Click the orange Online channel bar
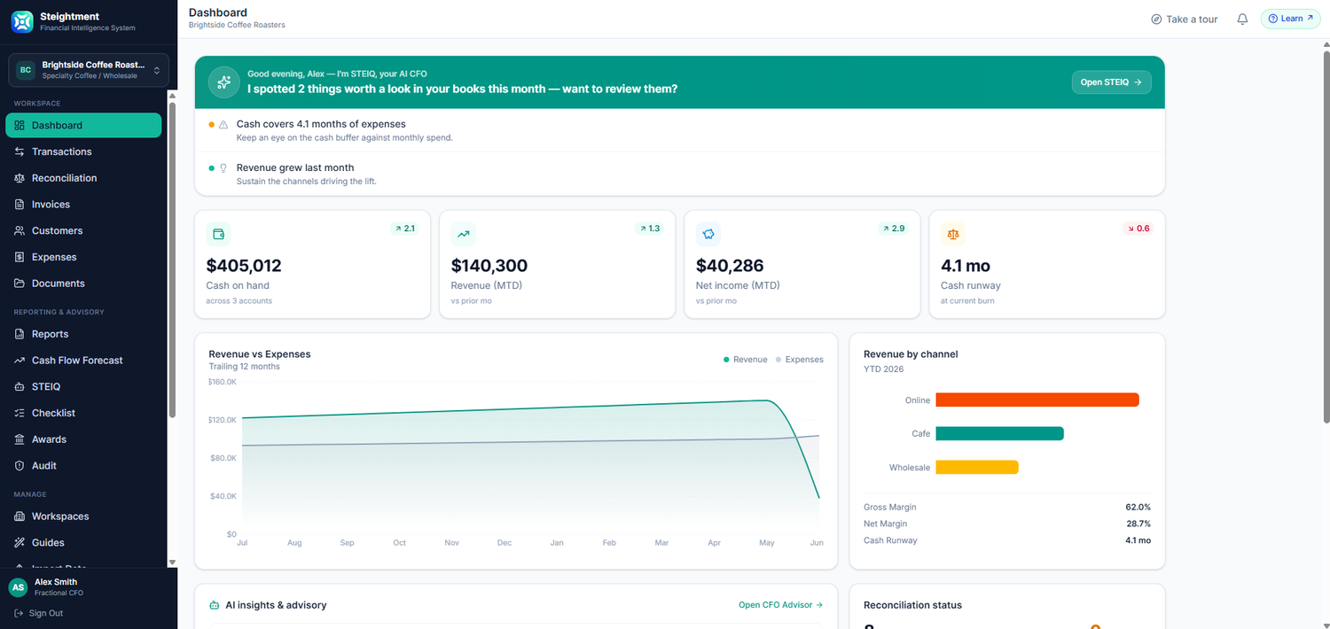1330x629 pixels. click(1037, 400)
